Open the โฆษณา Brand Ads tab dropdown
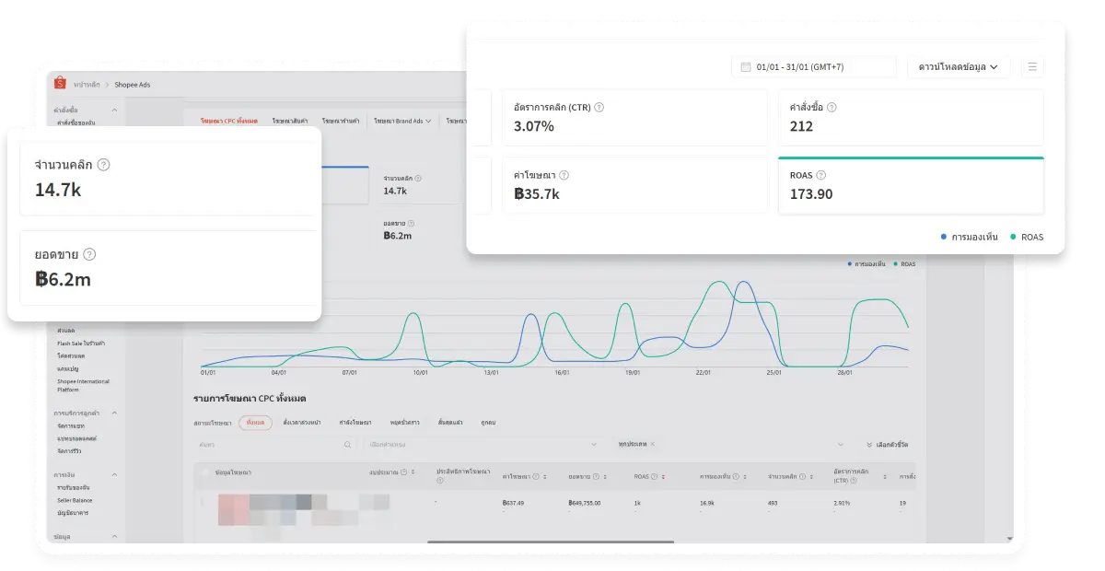Viewport: 1105px width, 571px height. tap(402, 121)
